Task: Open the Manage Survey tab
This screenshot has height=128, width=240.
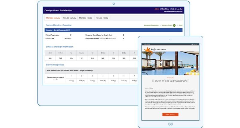Action: (x=52, y=18)
